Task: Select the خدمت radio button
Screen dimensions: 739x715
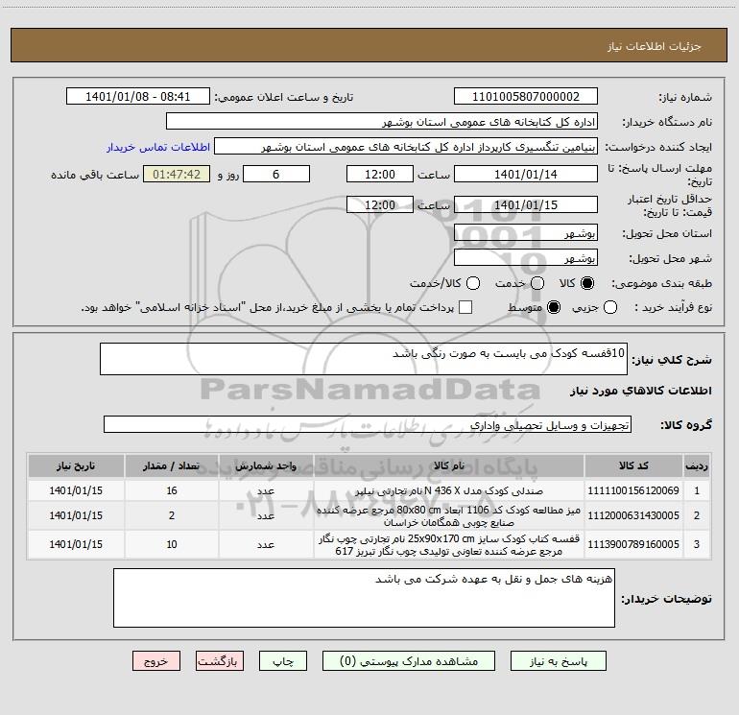Action: [x=537, y=283]
